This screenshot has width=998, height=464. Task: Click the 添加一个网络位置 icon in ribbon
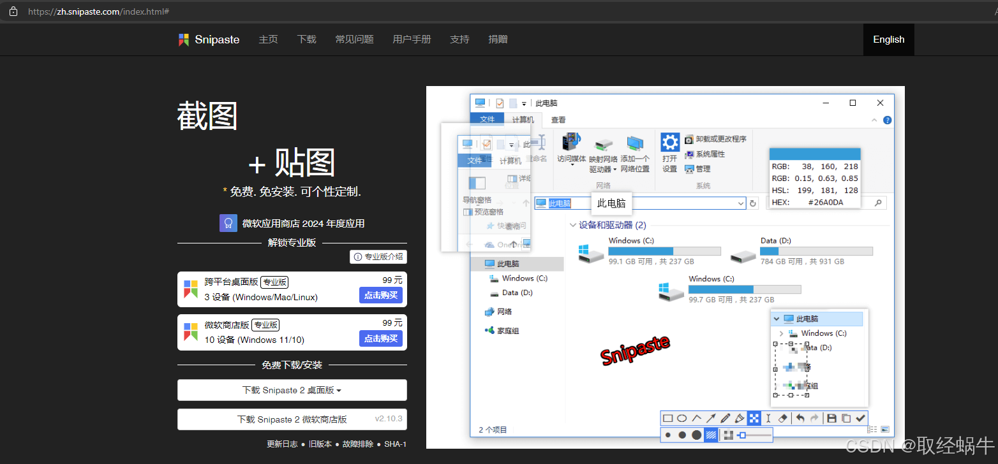pos(636,143)
